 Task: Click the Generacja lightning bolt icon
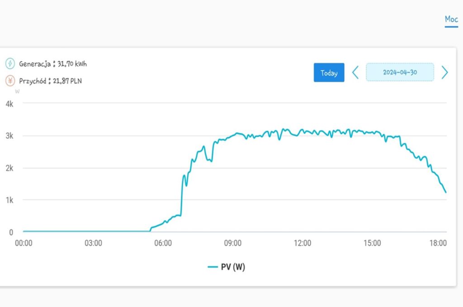point(10,63)
